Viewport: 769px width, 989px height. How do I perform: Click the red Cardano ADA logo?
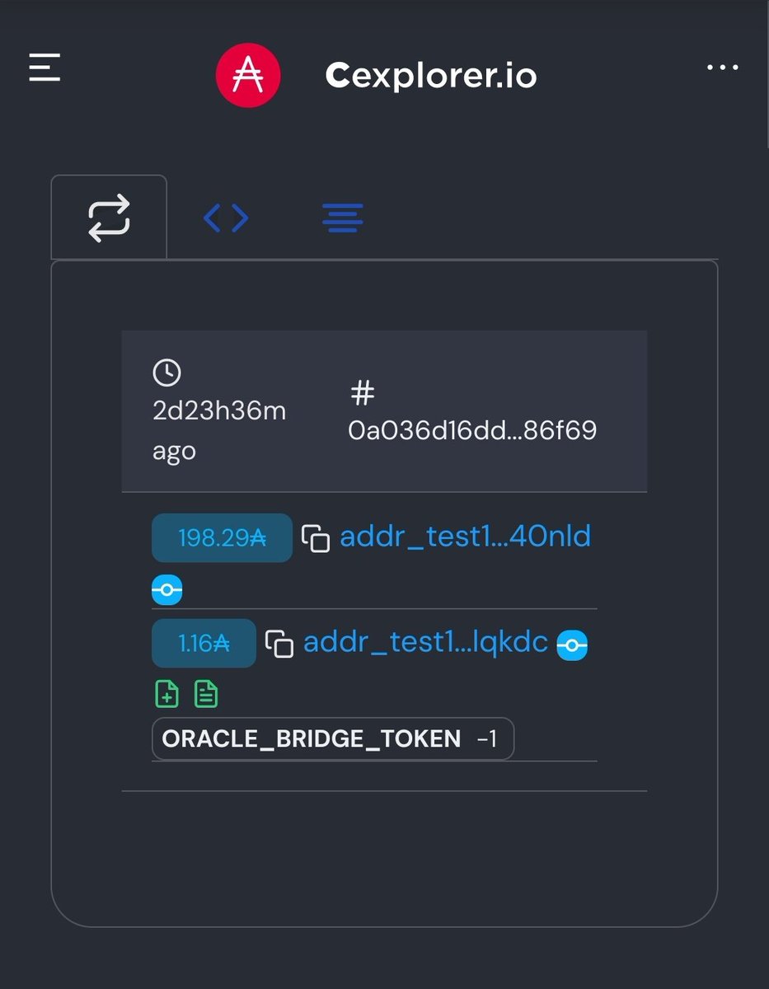click(248, 76)
